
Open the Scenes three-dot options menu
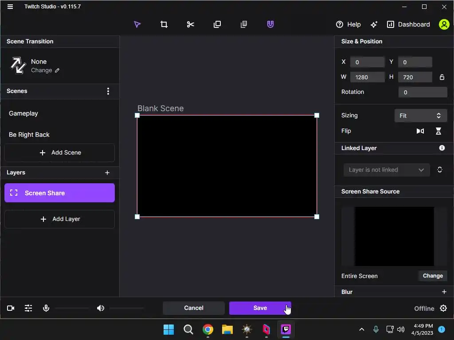point(108,91)
